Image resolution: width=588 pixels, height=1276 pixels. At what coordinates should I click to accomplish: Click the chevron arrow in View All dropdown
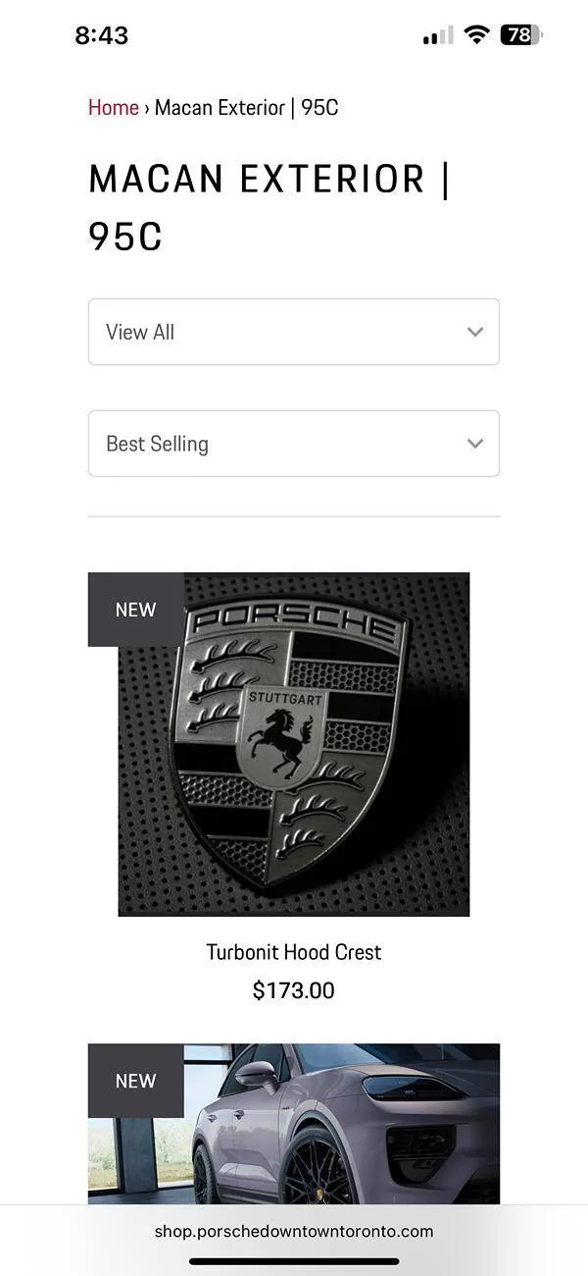[x=475, y=332]
